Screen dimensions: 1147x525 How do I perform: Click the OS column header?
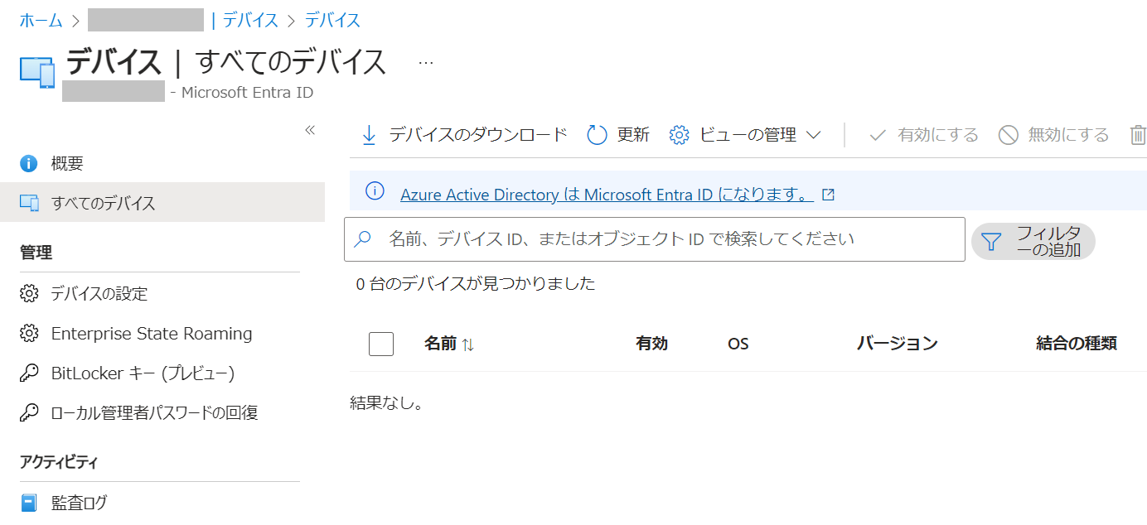coord(738,344)
